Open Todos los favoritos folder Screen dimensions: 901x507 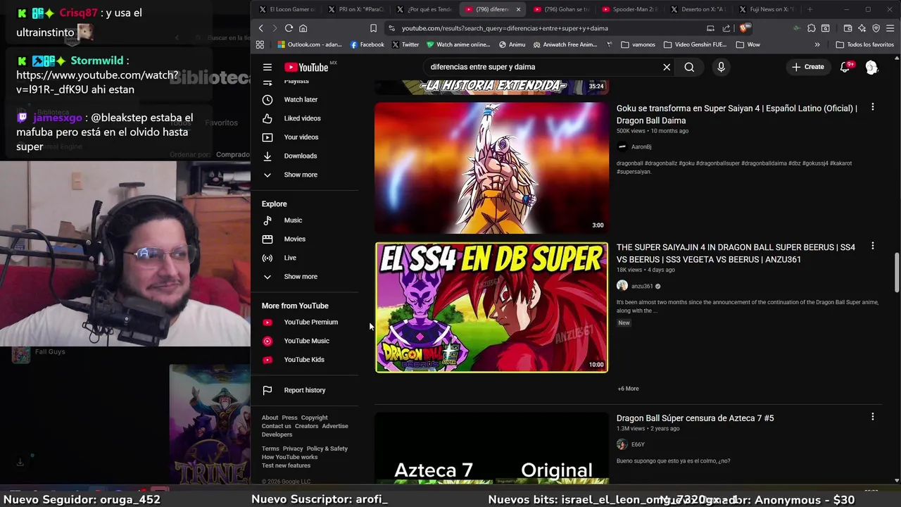point(864,44)
